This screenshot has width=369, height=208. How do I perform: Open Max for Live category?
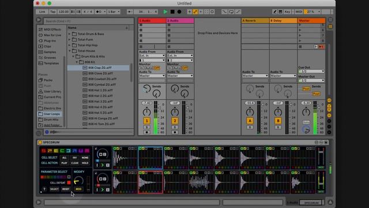click(x=50, y=35)
